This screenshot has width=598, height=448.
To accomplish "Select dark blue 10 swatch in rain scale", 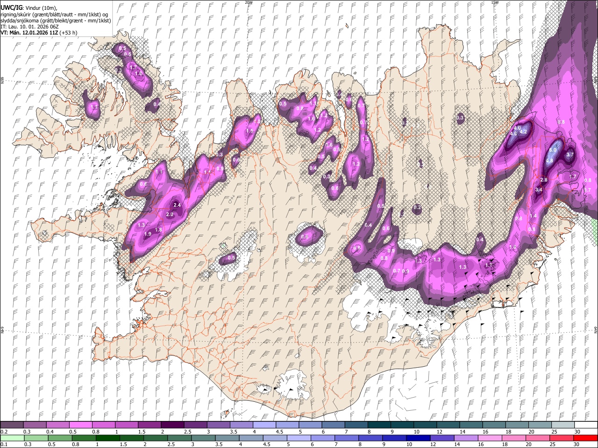I will click(x=417, y=438).
